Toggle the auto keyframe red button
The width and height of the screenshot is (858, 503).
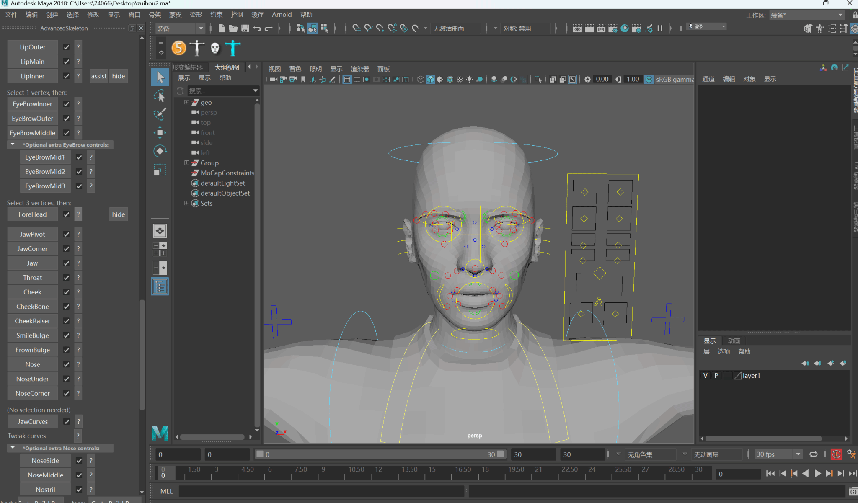(836, 454)
